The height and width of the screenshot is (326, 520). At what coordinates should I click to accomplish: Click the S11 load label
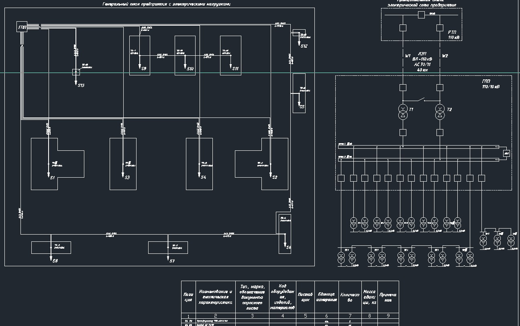tap(235, 69)
